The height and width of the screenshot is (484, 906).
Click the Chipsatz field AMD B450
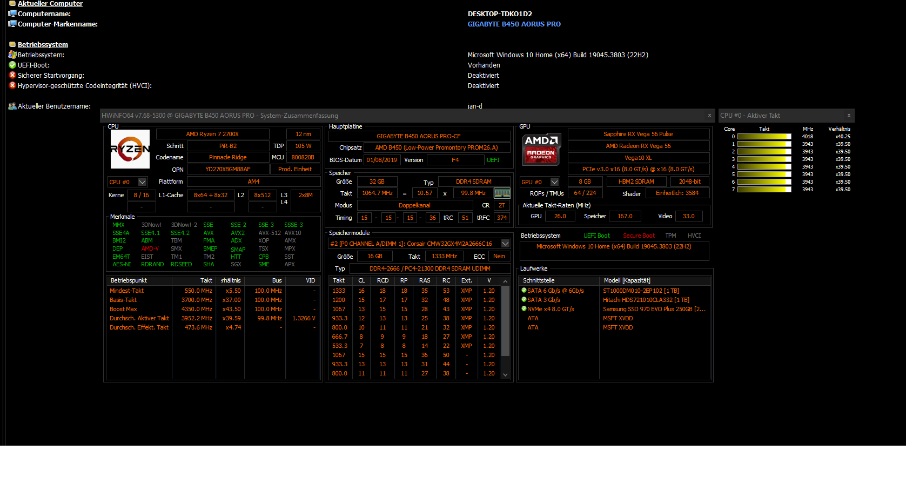tap(437, 147)
